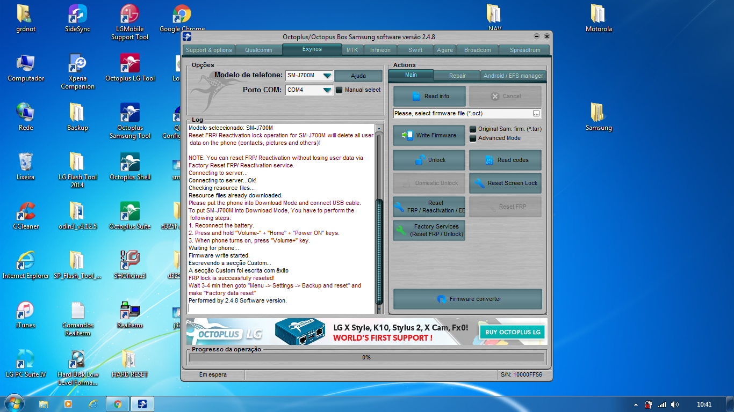Switch to the Support & options tab
The height and width of the screenshot is (412, 734).
209,50
